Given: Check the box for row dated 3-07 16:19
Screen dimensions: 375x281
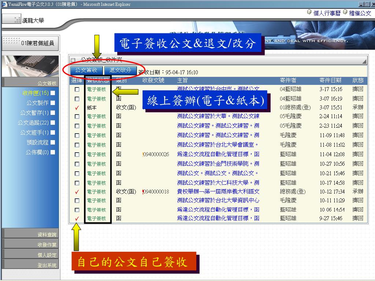Looking at the screenshot, I should point(77,99).
